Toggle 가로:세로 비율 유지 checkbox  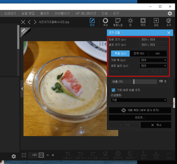coord(114,90)
